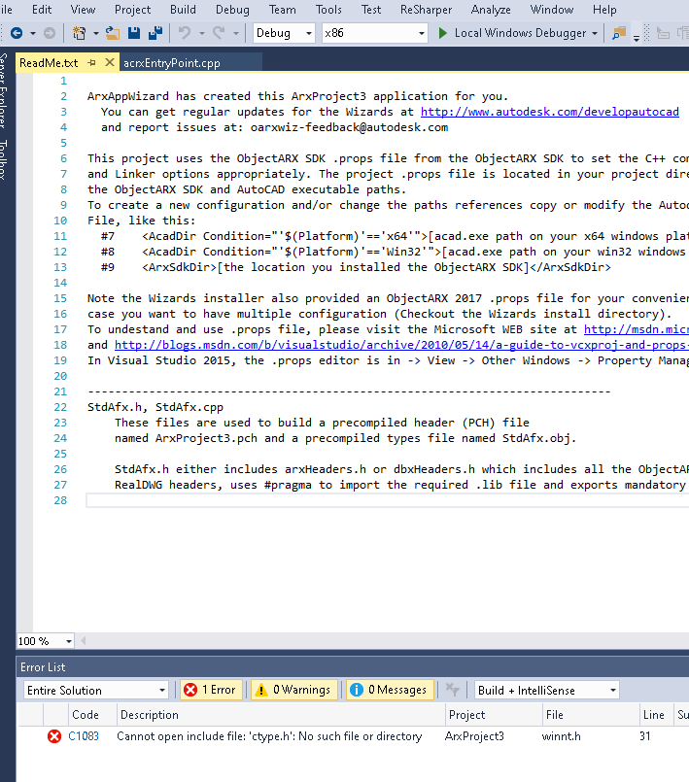The height and width of the screenshot is (782, 689).
Task: Click the Save floppy disk icon
Action: (x=134, y=33)
